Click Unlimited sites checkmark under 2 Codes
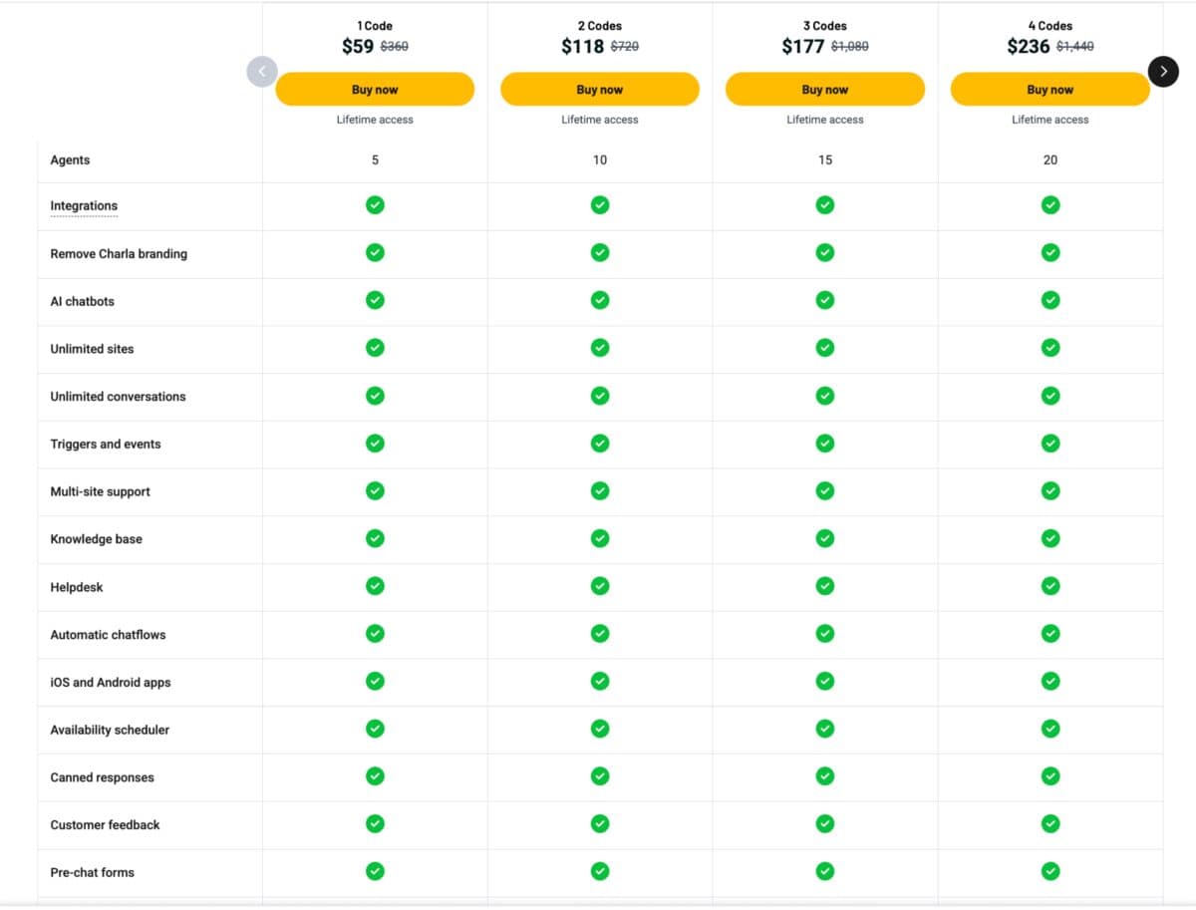The height and width of the screenshot is (910, 1196). pos(599,348)
